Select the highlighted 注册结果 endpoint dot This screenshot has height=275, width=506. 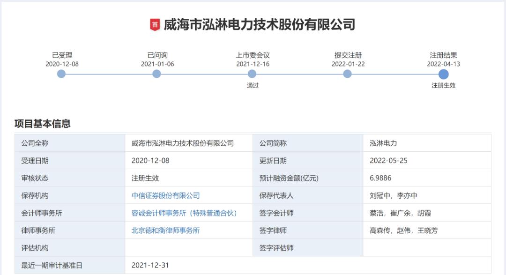point(443,73)
